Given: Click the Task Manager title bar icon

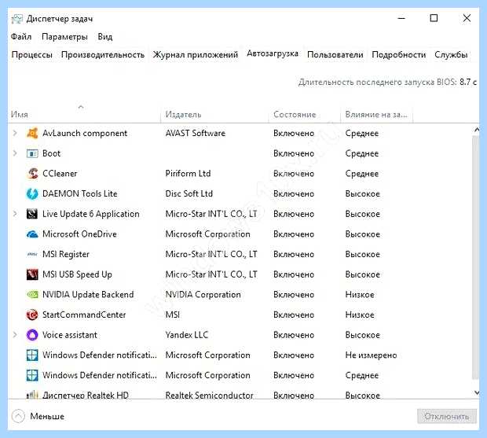Looking at the screenshot, I should coord(17,19).
